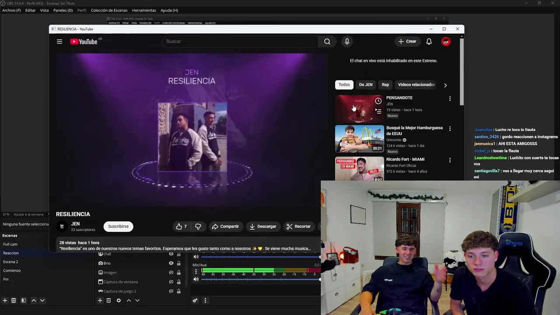The height and width of the screenshot is (315, 560).
Task: Mute the Mic/Aux audio channel
Action: [196, 279]
